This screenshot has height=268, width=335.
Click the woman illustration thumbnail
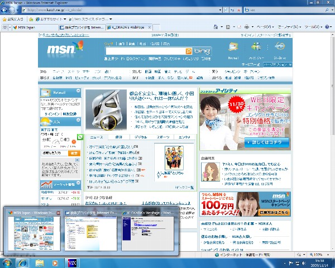click(x=210, y=171)
